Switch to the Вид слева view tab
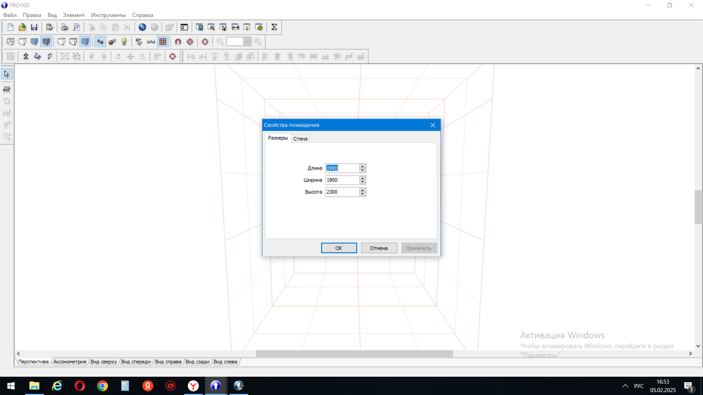The image size is (703, 395). [x=226, y=362]
